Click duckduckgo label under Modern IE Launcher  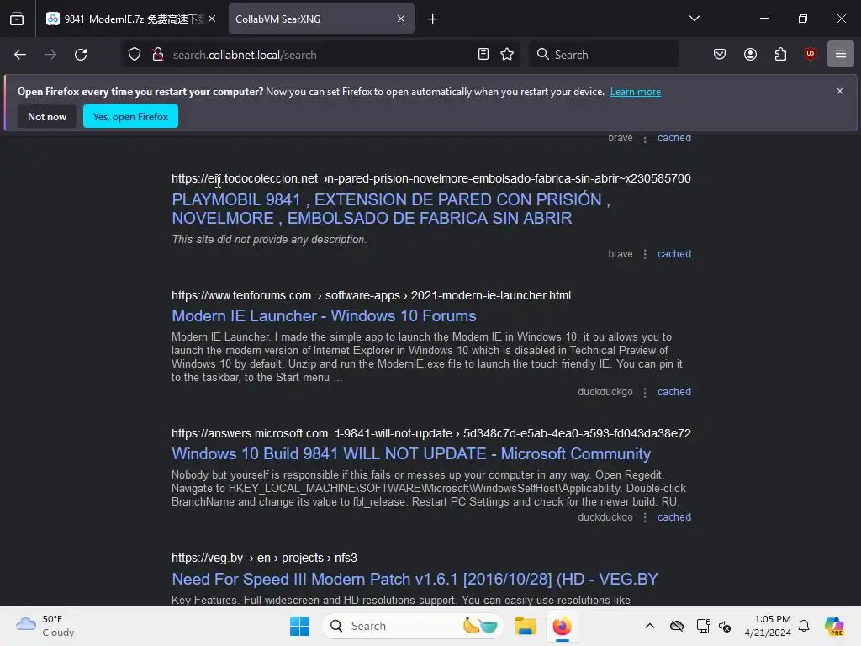[605, 392]
